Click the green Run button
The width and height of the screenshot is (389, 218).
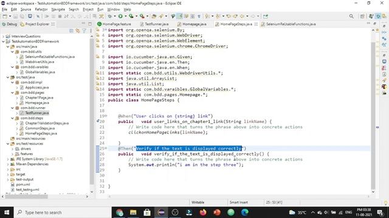tap(120, 16)
